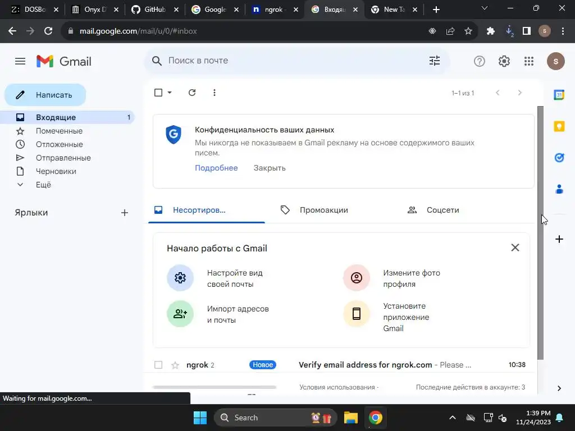This screenshot has height=431, width=575.
Task: Open the three-dot More options above inbox
Action: point(215,93)
